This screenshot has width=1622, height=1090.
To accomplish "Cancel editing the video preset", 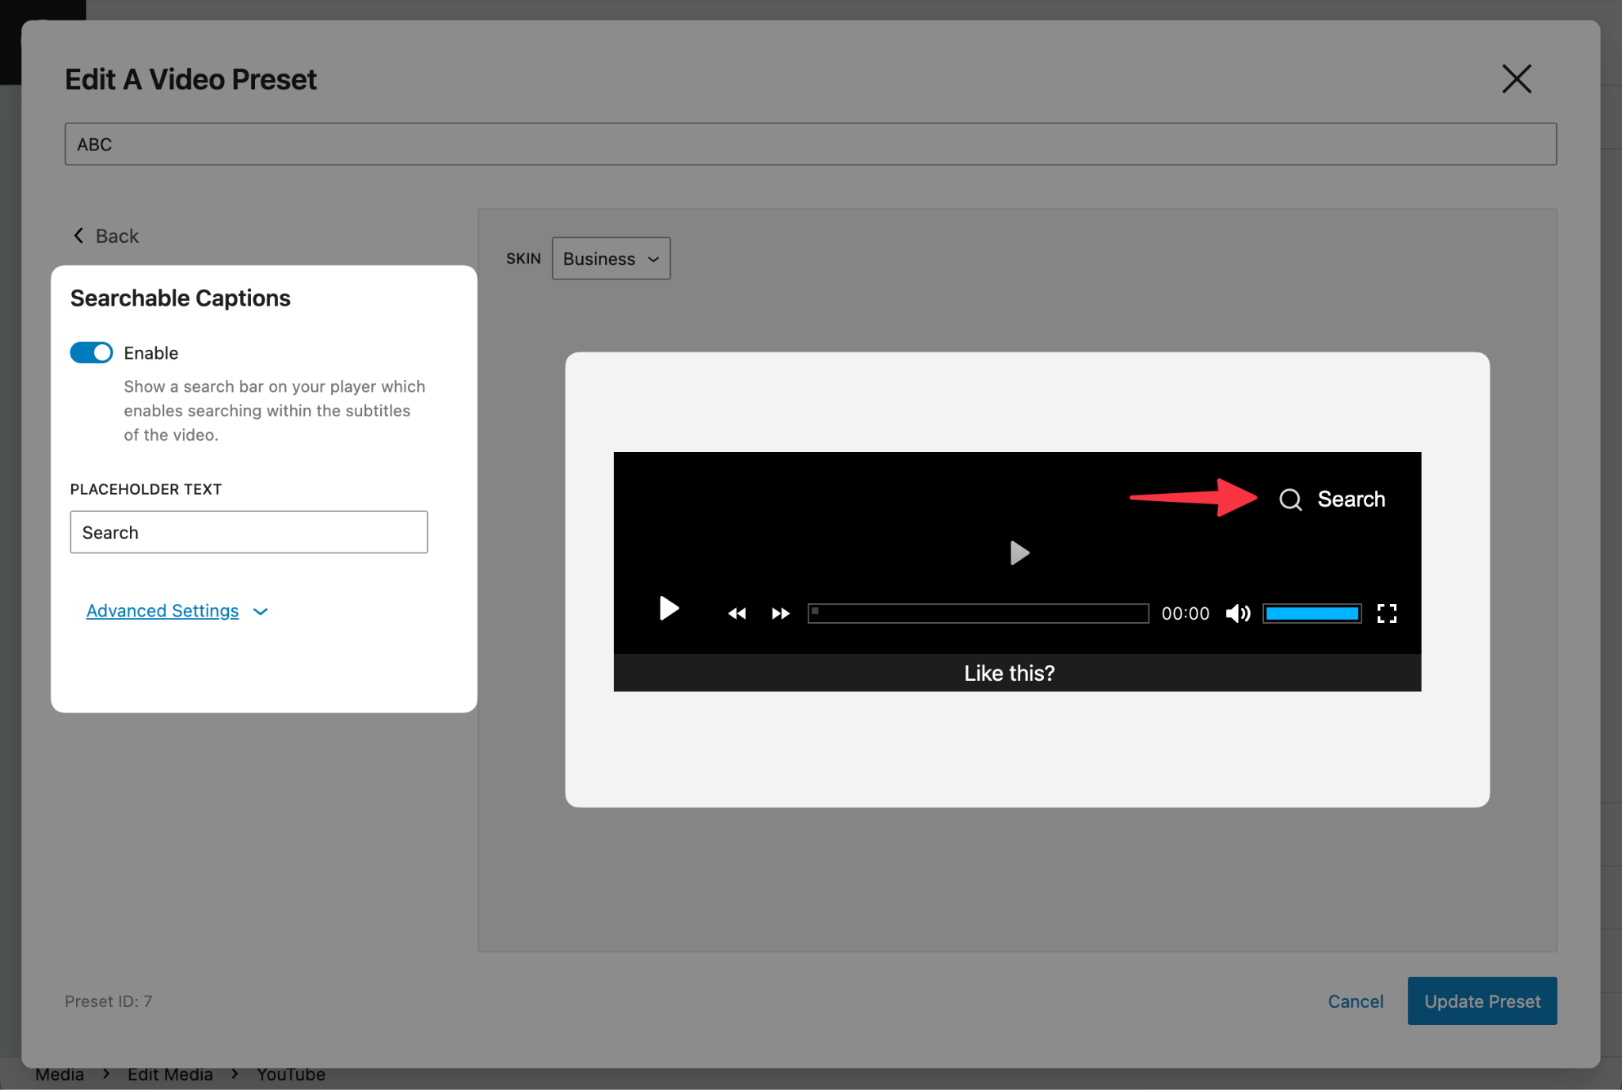I will [x=1355, y=1001].
